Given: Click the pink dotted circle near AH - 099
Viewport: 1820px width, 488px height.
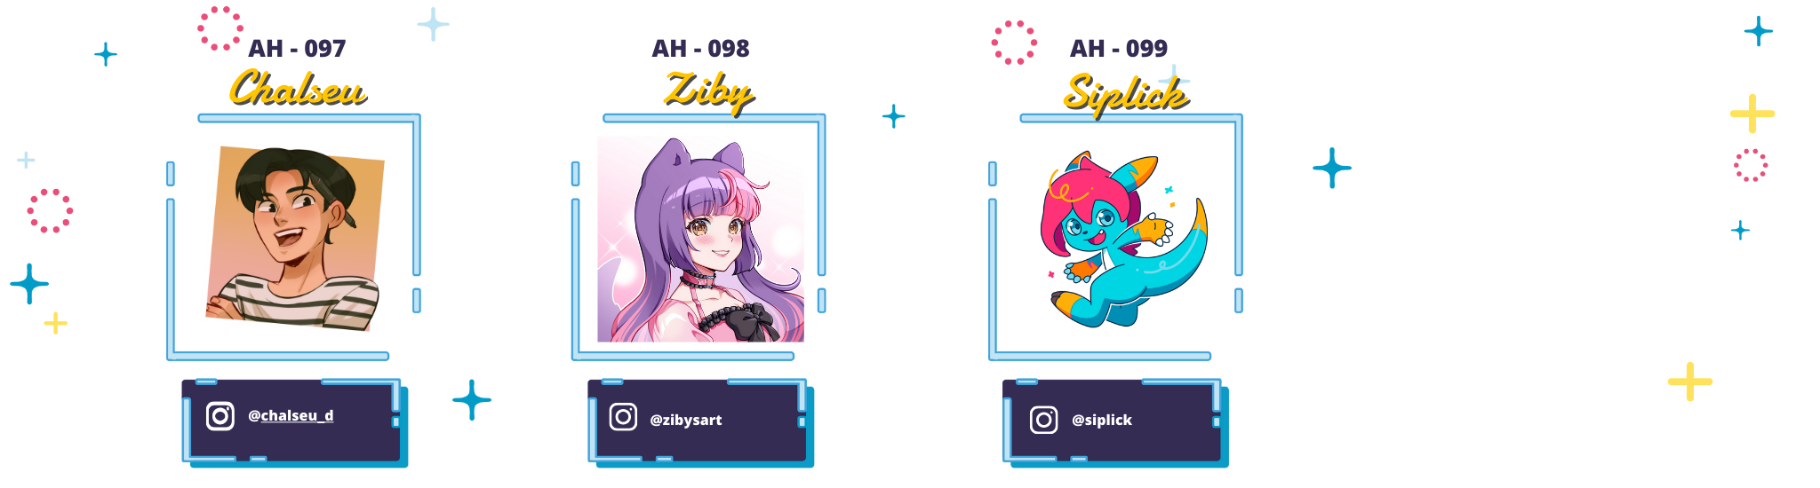Looking at the screenshot, I should pos(1014,43).
